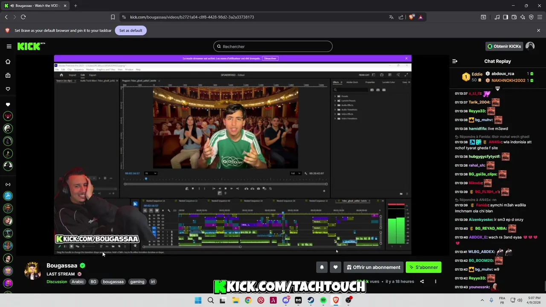546x307 pixels.
Task: Select the gaming tag
Action: [x=137, y=281]
